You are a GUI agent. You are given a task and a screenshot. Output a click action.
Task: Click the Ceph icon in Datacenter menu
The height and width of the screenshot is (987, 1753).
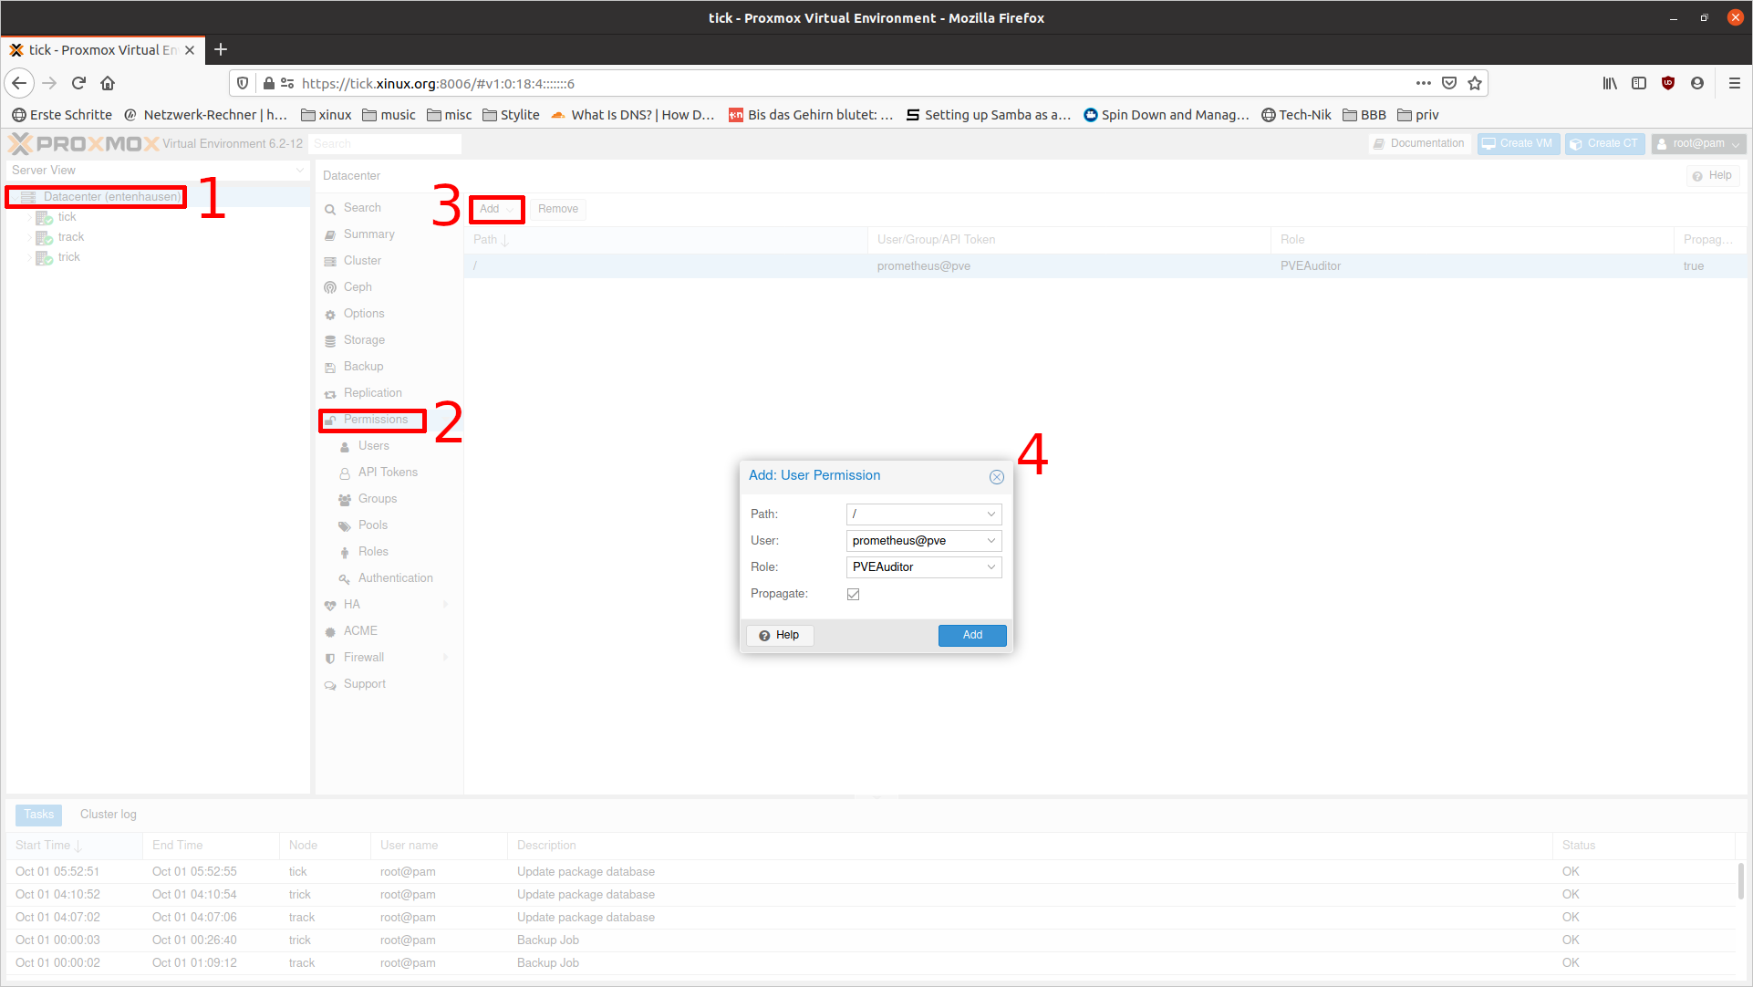(330, 287)
